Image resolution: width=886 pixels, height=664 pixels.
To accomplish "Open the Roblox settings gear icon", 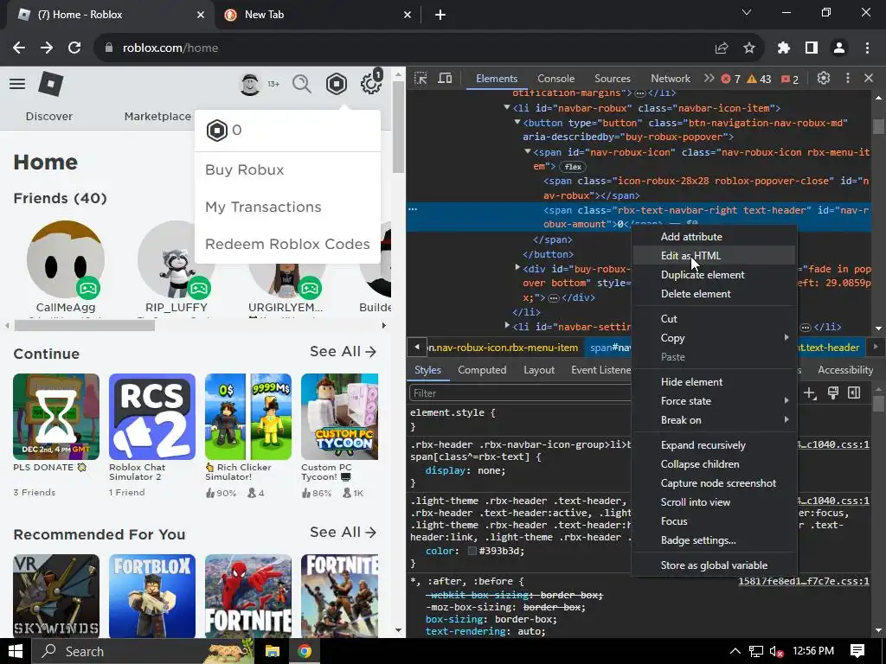I will (371, 84).
